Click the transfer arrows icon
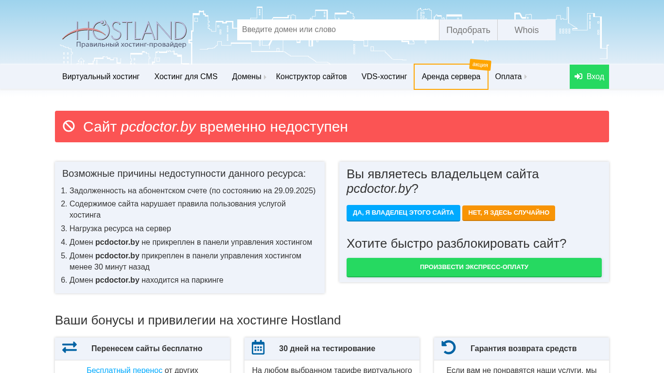 70,348
